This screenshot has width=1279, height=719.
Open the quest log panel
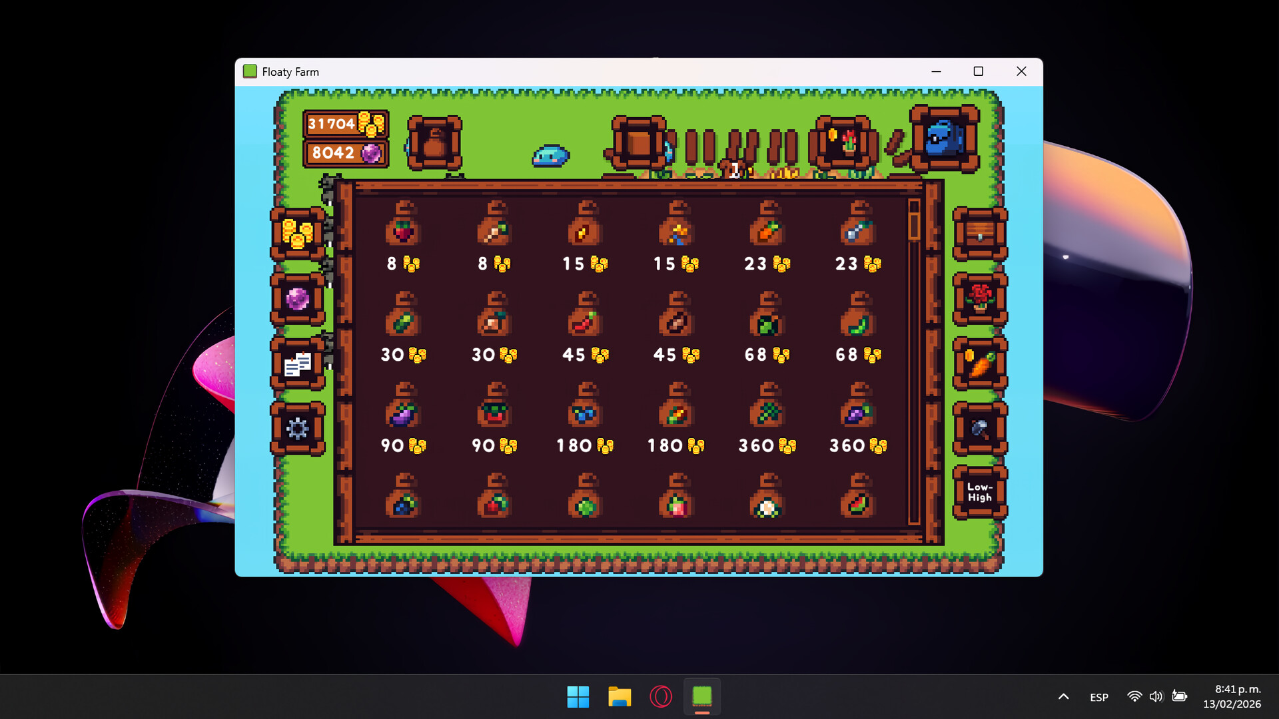coord(298,365)
